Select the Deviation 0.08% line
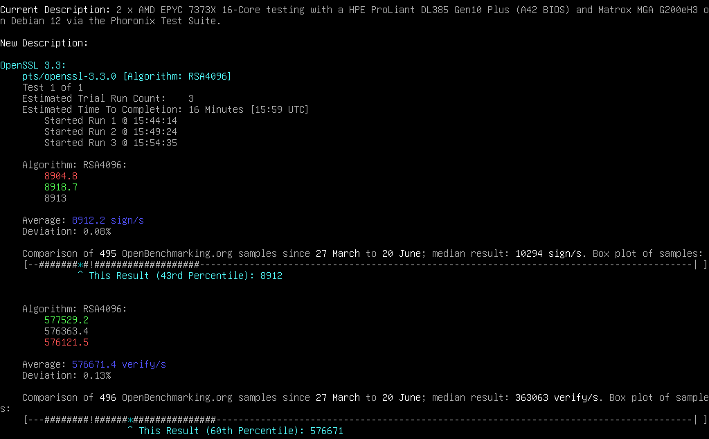Screen dimensions: 709x439 pos(66,231)
